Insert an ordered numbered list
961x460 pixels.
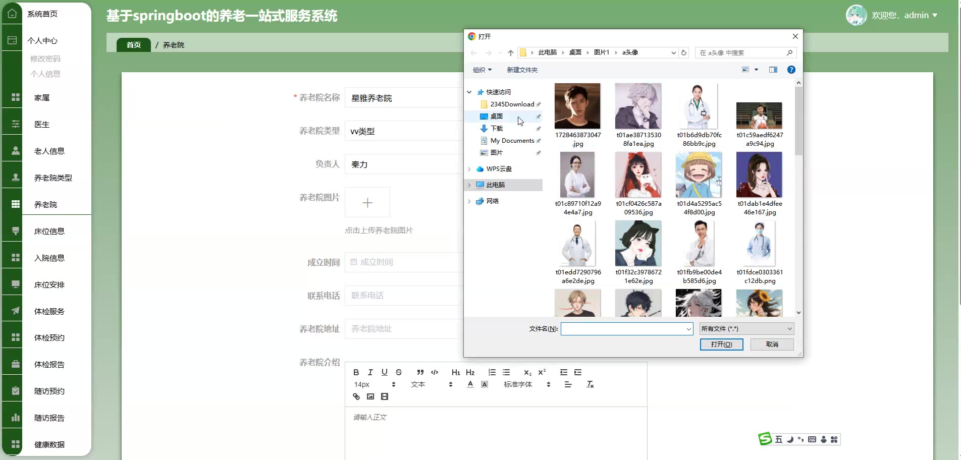coord(492,372)
